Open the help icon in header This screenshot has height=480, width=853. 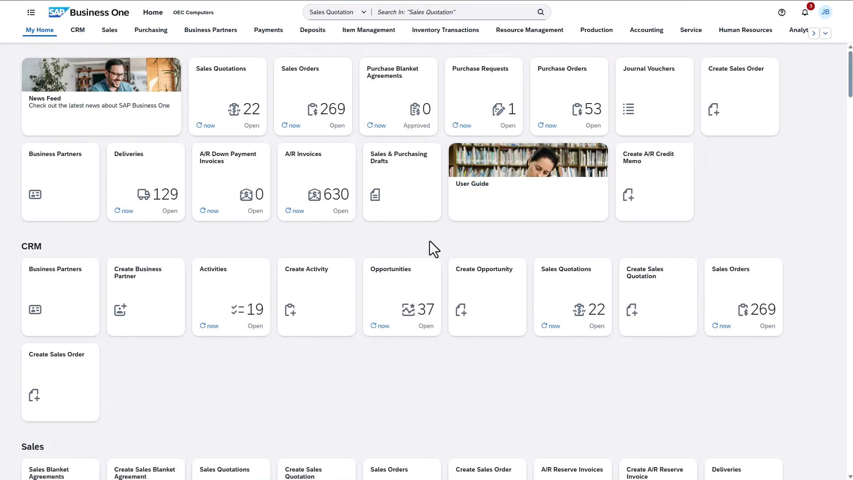point(782,12)
